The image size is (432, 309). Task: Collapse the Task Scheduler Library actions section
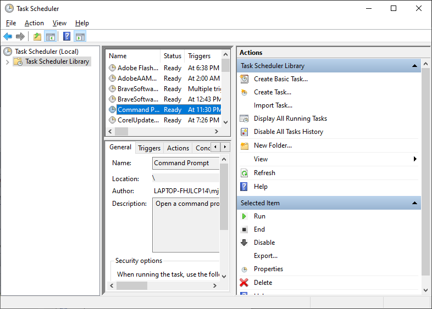tap(414, 66)
